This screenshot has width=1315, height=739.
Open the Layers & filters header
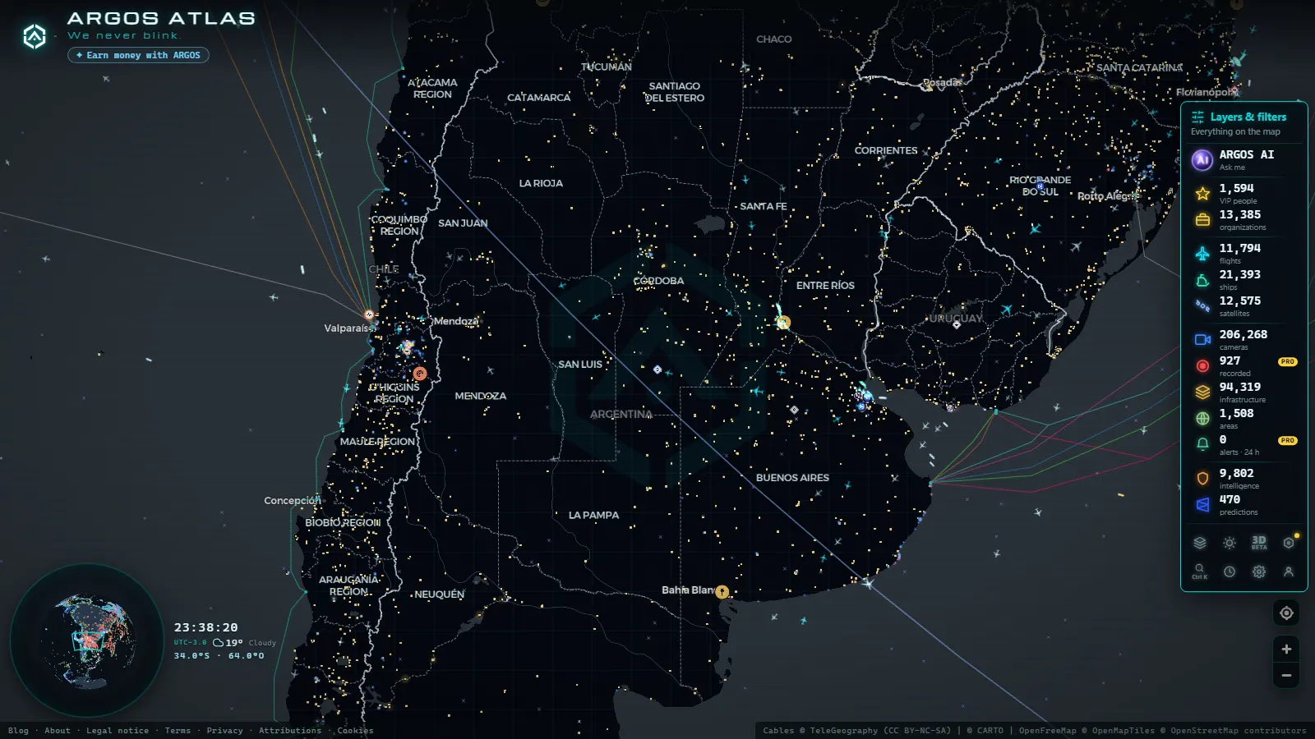coord(1239,117)
